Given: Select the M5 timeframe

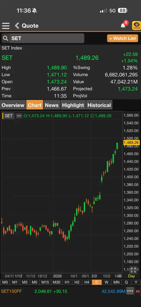Looking at the screenshot, I should point(35,282).
